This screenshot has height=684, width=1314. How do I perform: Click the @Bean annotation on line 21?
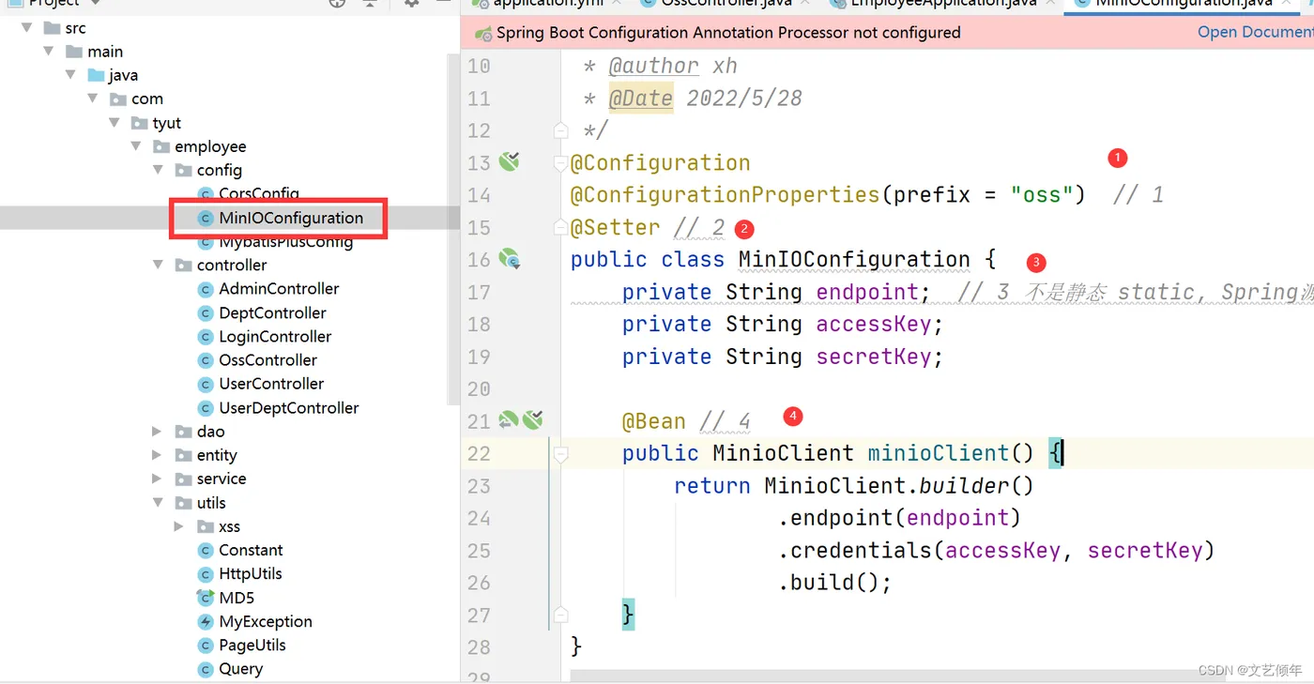654,421
